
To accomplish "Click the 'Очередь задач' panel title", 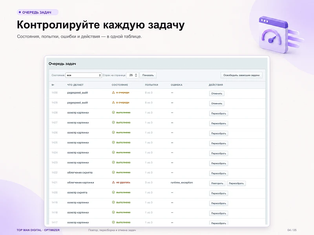I will click(x=62, y=64).
